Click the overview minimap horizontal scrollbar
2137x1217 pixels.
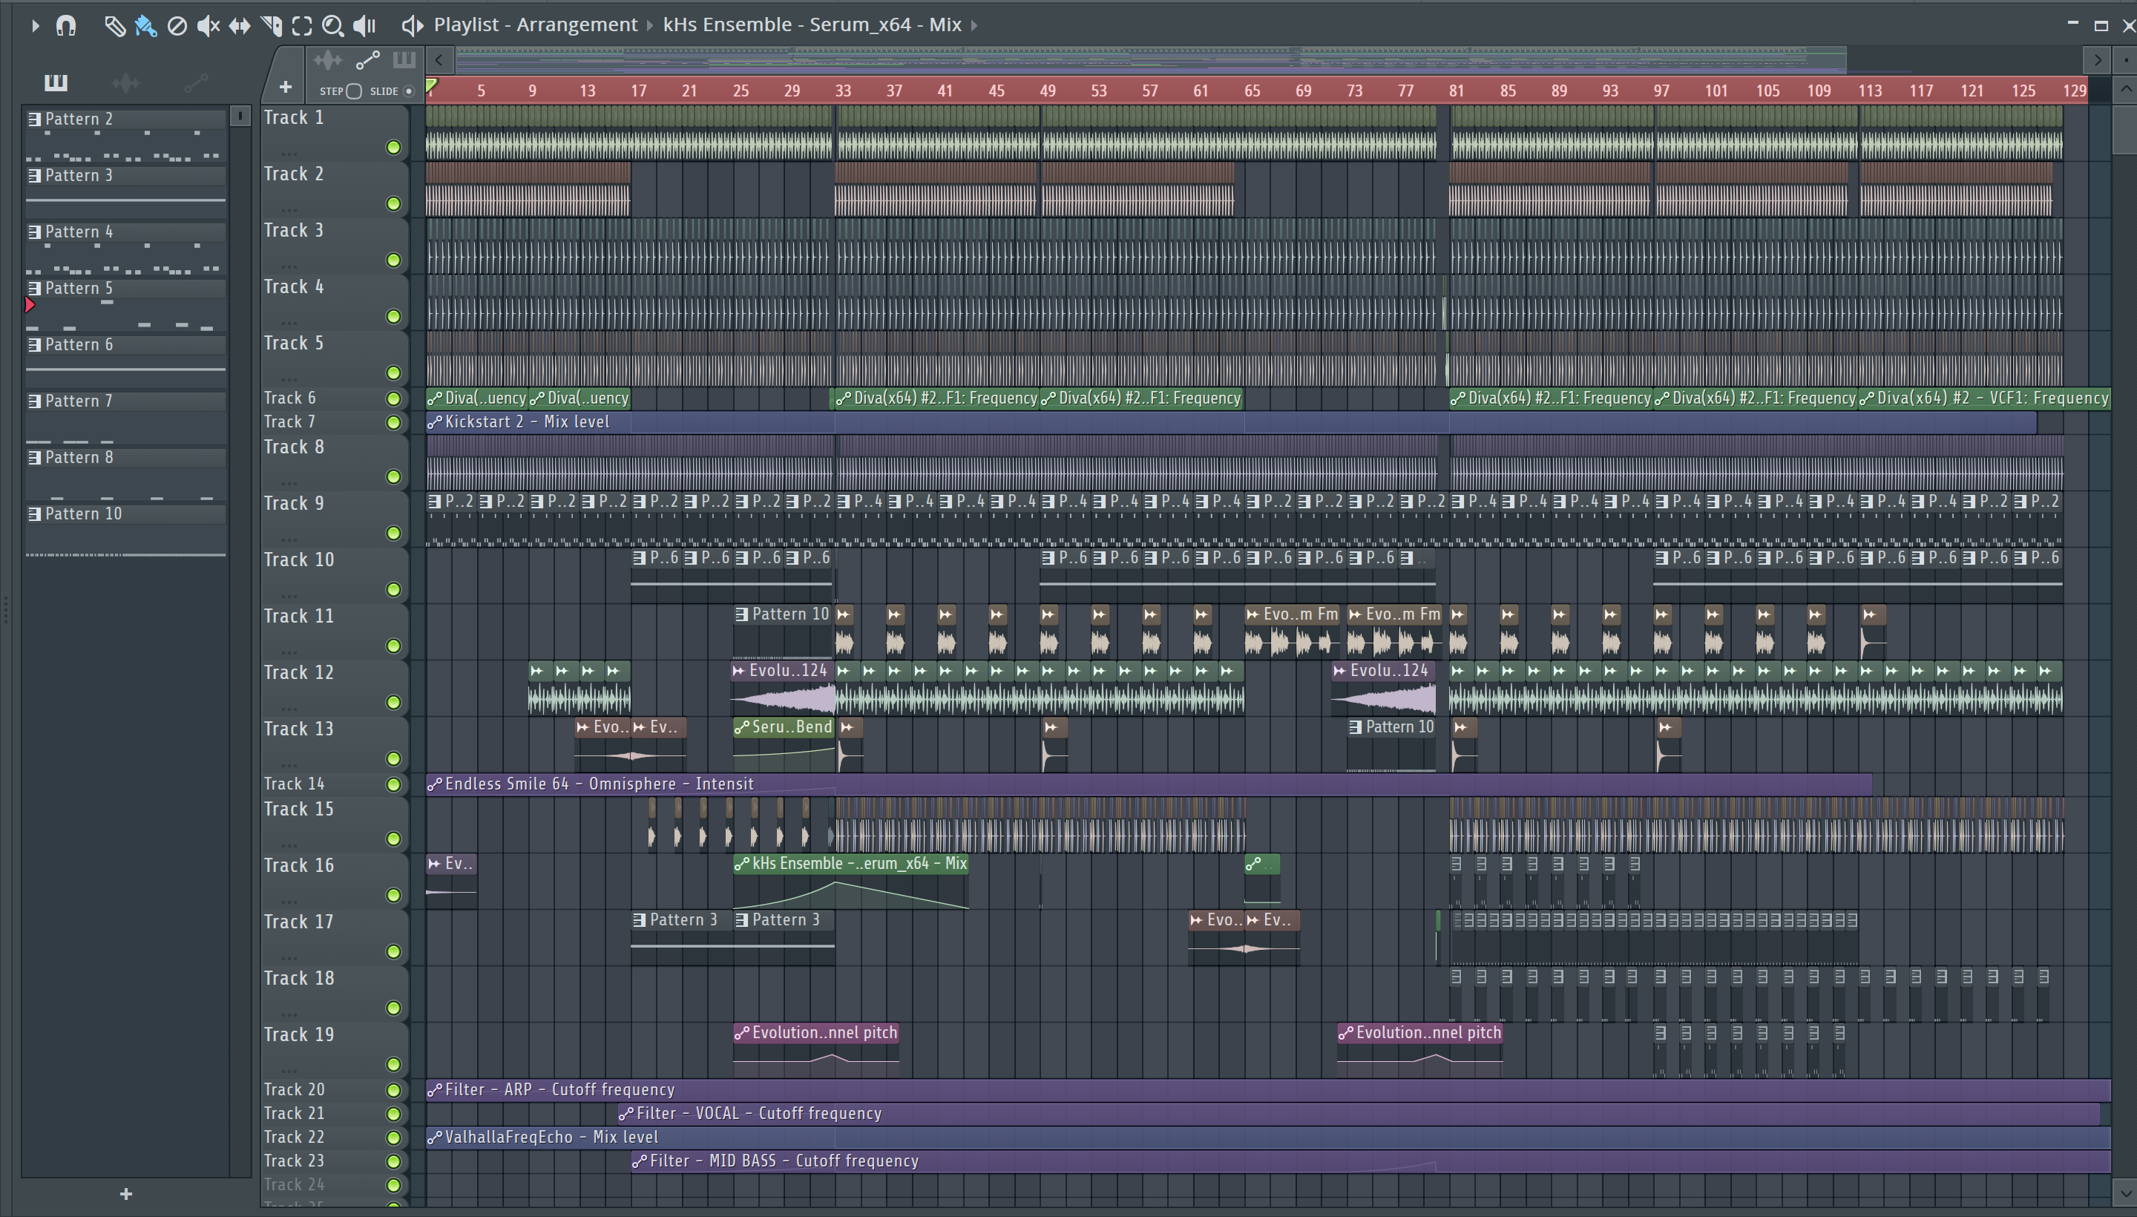point(1150,59)
